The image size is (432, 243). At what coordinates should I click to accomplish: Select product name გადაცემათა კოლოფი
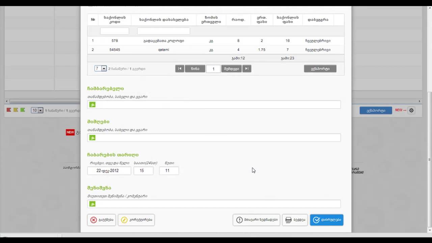click(164, 41)
